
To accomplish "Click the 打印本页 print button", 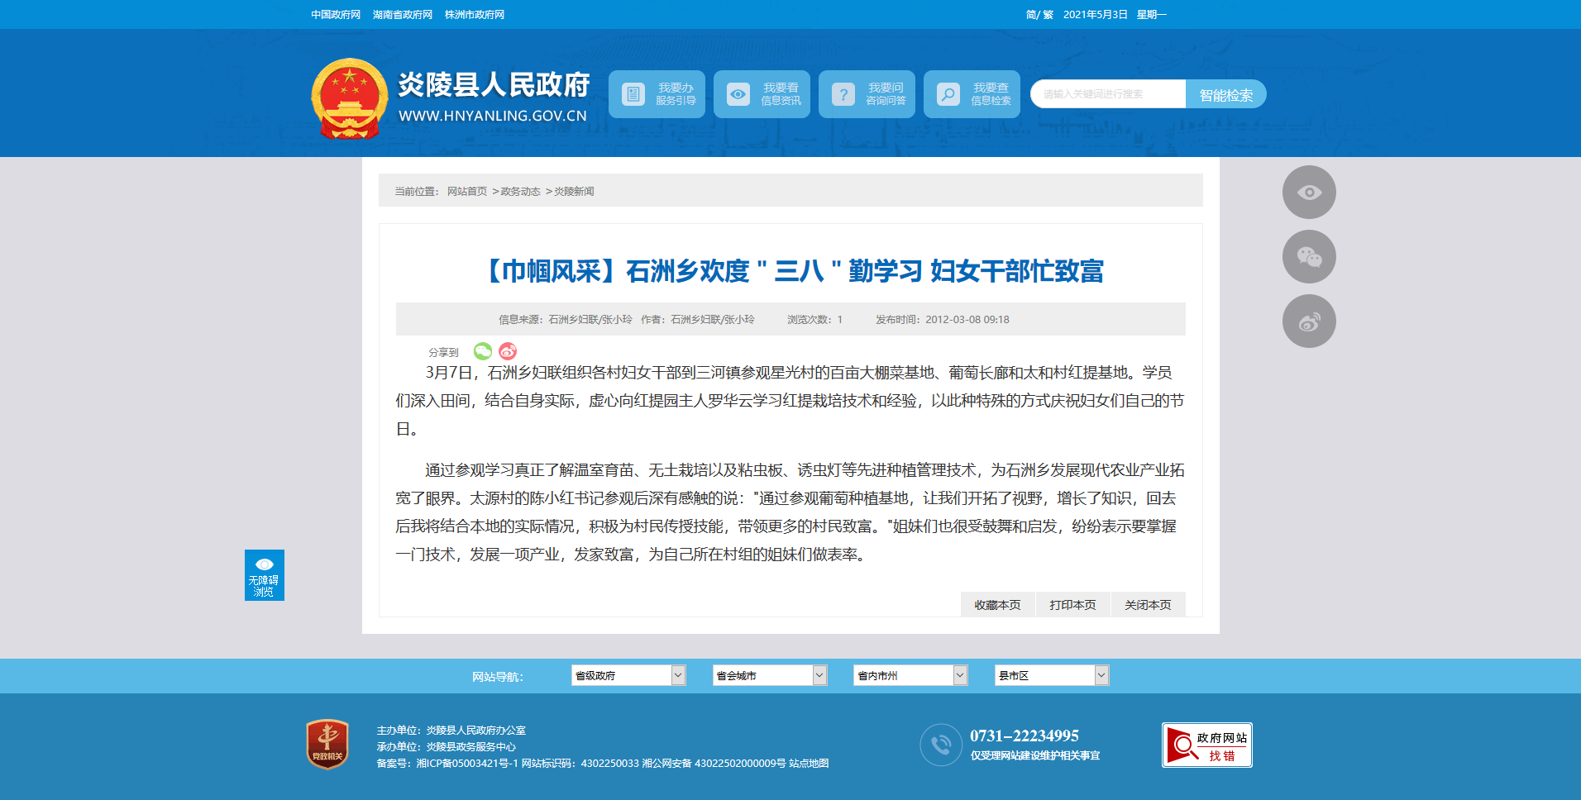I will coord(1072,605).
